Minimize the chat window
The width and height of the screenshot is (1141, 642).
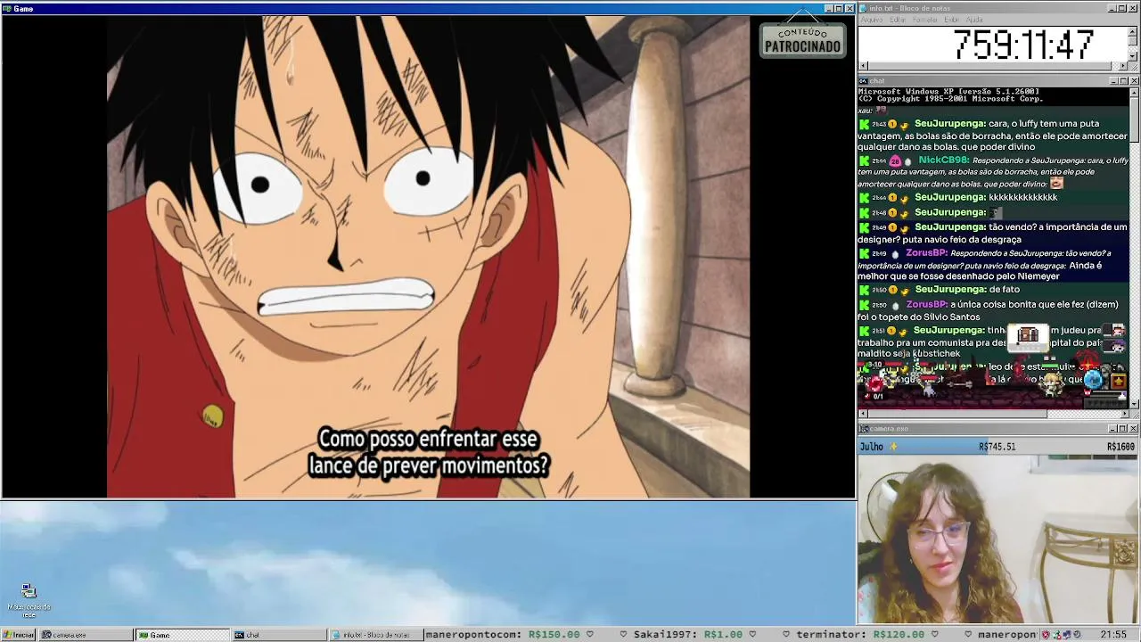1113,81
